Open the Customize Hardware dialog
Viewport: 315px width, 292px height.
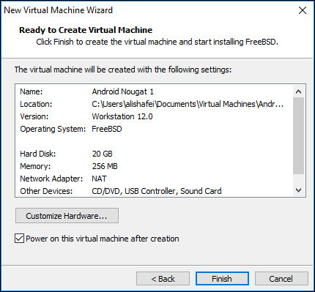point(67,216)
